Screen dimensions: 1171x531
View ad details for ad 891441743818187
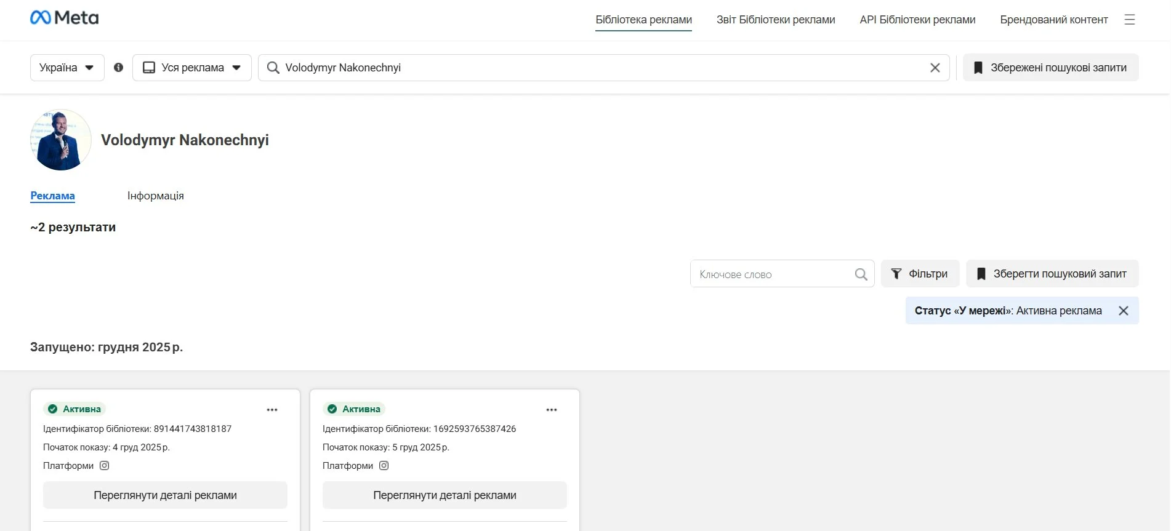(x=165, y=495)
